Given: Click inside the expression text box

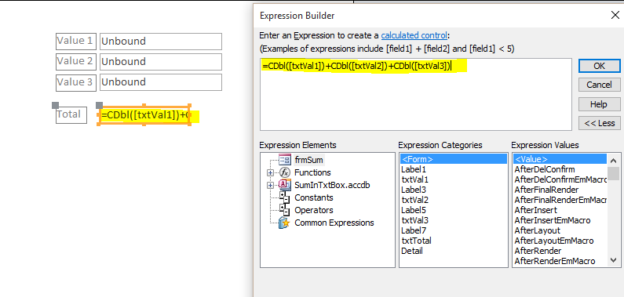Looking at the screenshot, I should coord(416,95).
